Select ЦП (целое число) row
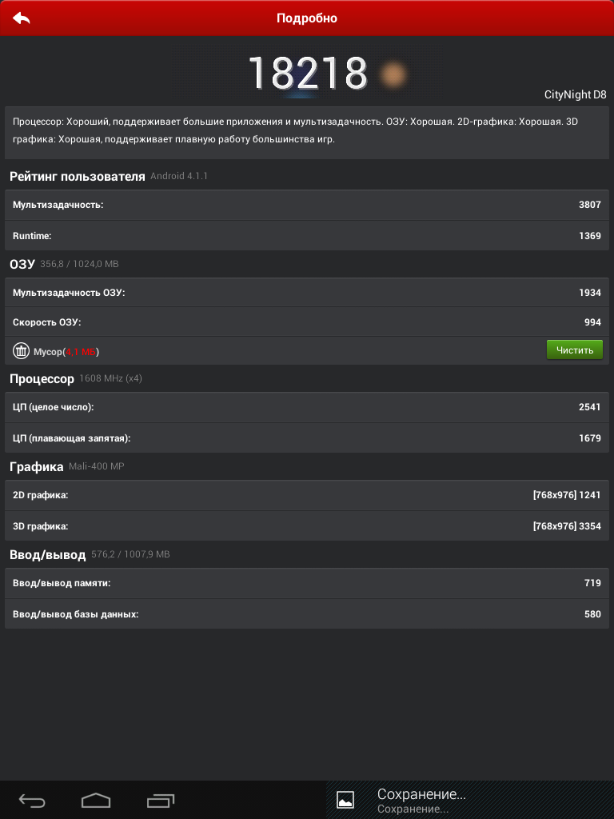 tap(307, 407)
